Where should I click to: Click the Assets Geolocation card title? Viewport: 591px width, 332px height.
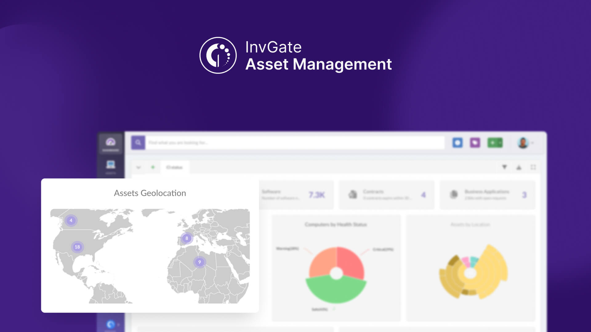(150, 193)
